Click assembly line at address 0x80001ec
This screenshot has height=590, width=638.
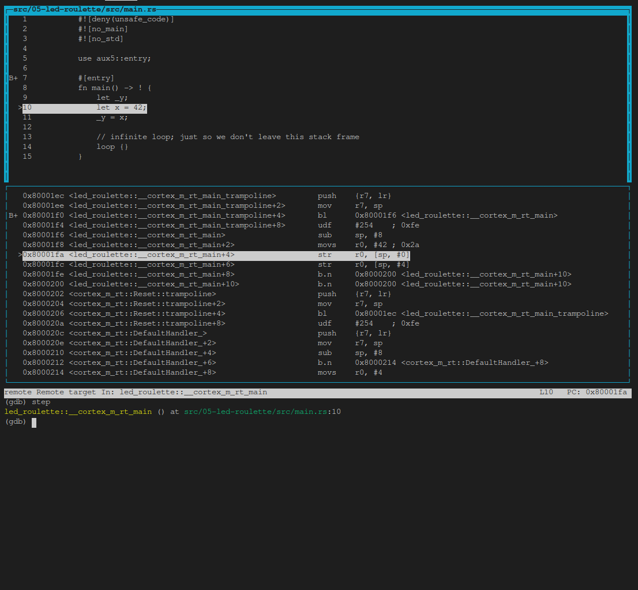tap(207, 196)
